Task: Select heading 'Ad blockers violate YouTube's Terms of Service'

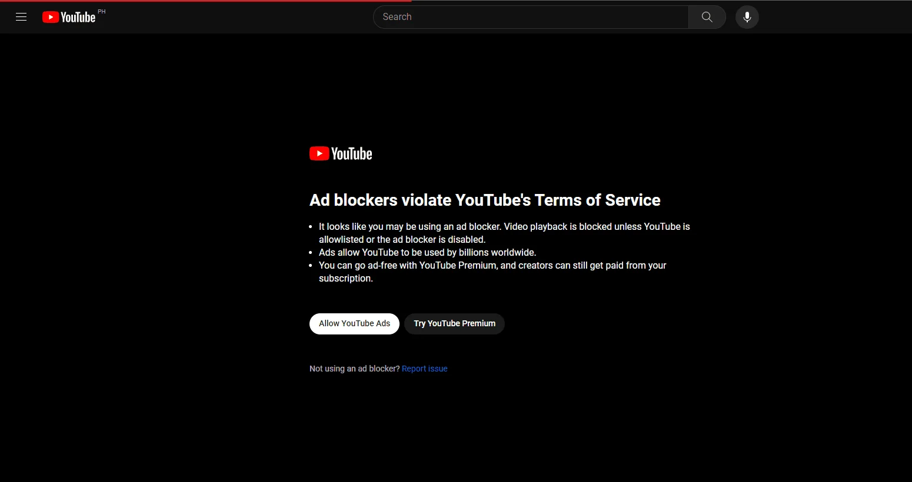Action: point(485,200)
